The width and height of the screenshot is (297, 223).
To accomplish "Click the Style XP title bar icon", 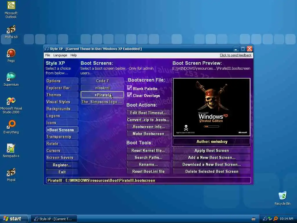I will point(46,49).
